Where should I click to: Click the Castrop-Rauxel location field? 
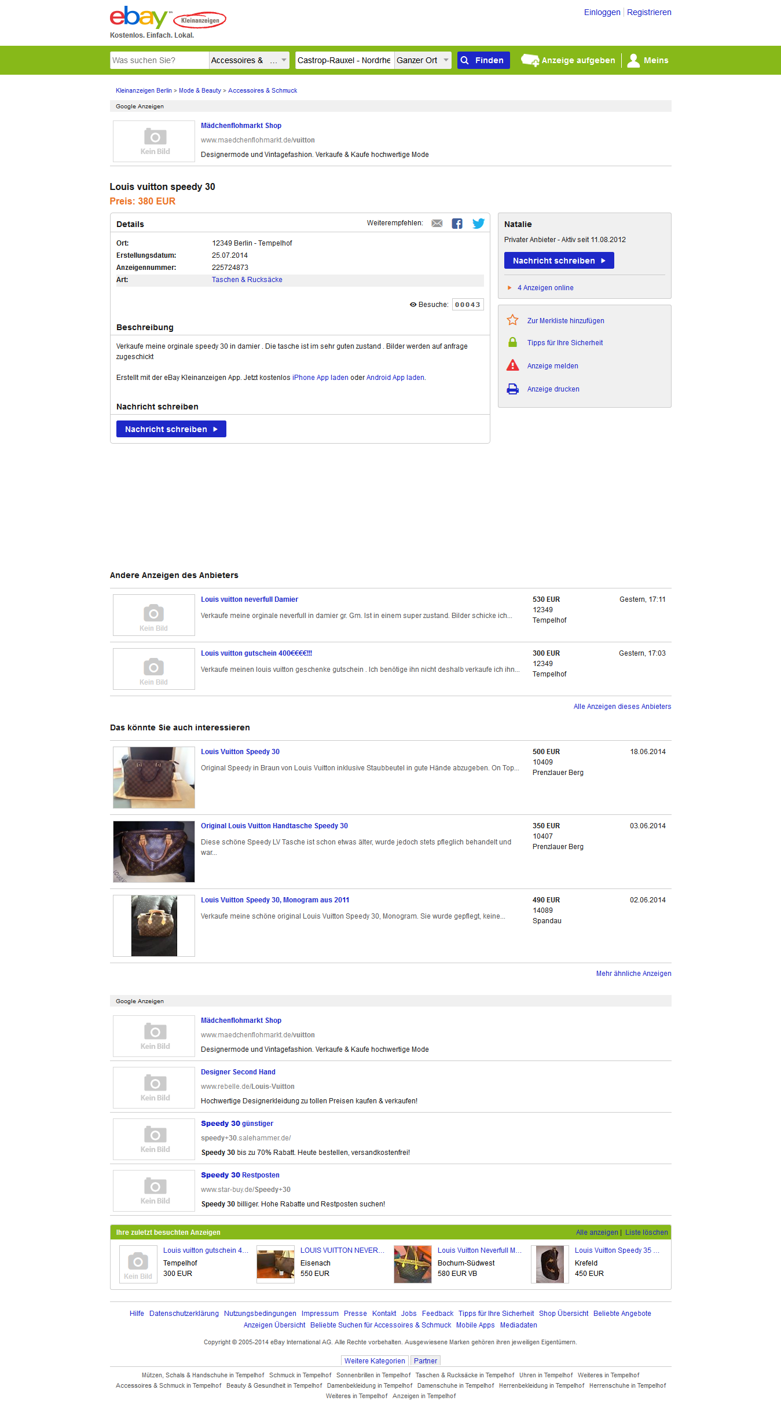coord(344,60)
